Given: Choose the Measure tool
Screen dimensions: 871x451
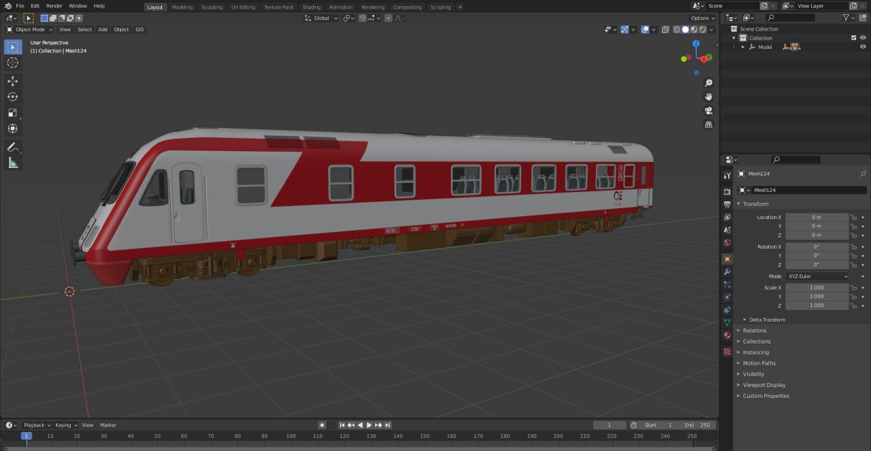Looking at the screenshot, I should coord(12,163).
